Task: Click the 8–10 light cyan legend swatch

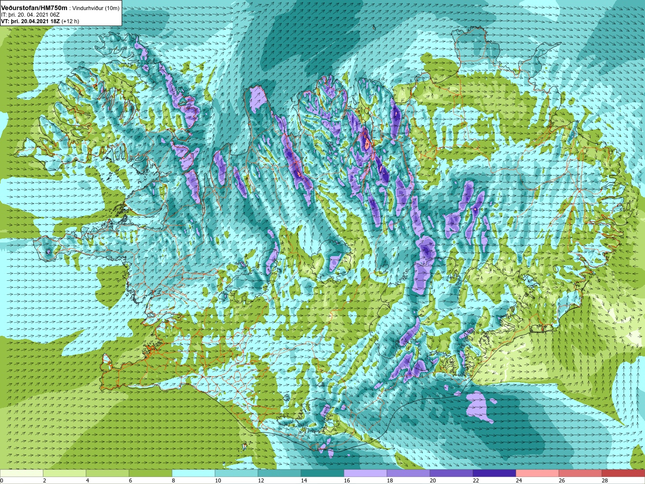Action: (x=193, y=473)
